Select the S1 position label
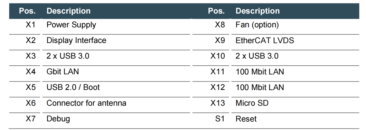This screenshot has height=131, width=366. (220, 119)
